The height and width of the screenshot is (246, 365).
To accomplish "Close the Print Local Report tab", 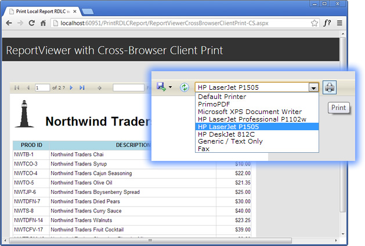I will click(x=75, y=12).
